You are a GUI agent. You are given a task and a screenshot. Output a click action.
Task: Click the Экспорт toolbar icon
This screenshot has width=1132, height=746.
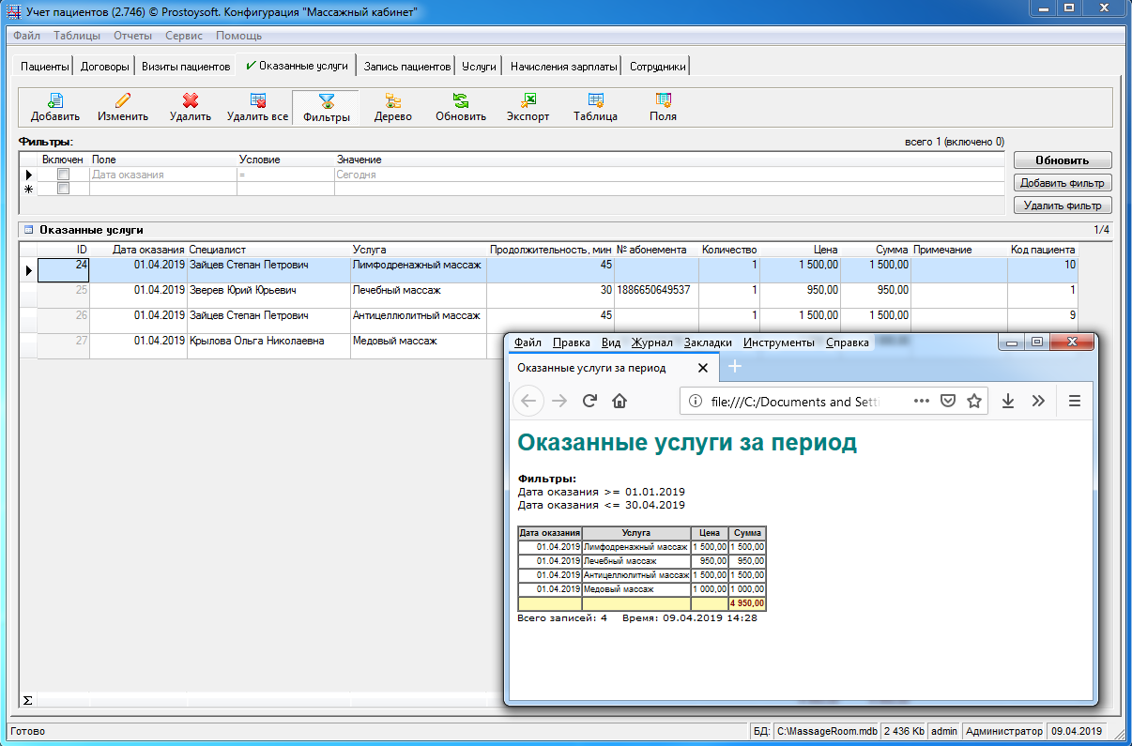point(528,101)
